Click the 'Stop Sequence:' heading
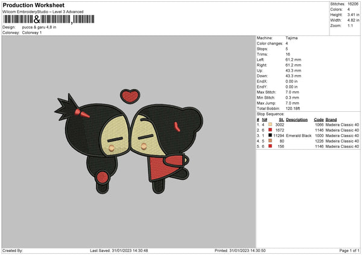Screen dimensions: 362x255 coord(270,114)
